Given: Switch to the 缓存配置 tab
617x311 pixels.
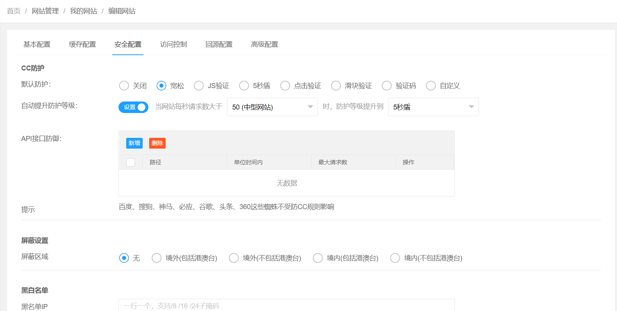Looking at the screenshot, I should click(82, 44).
